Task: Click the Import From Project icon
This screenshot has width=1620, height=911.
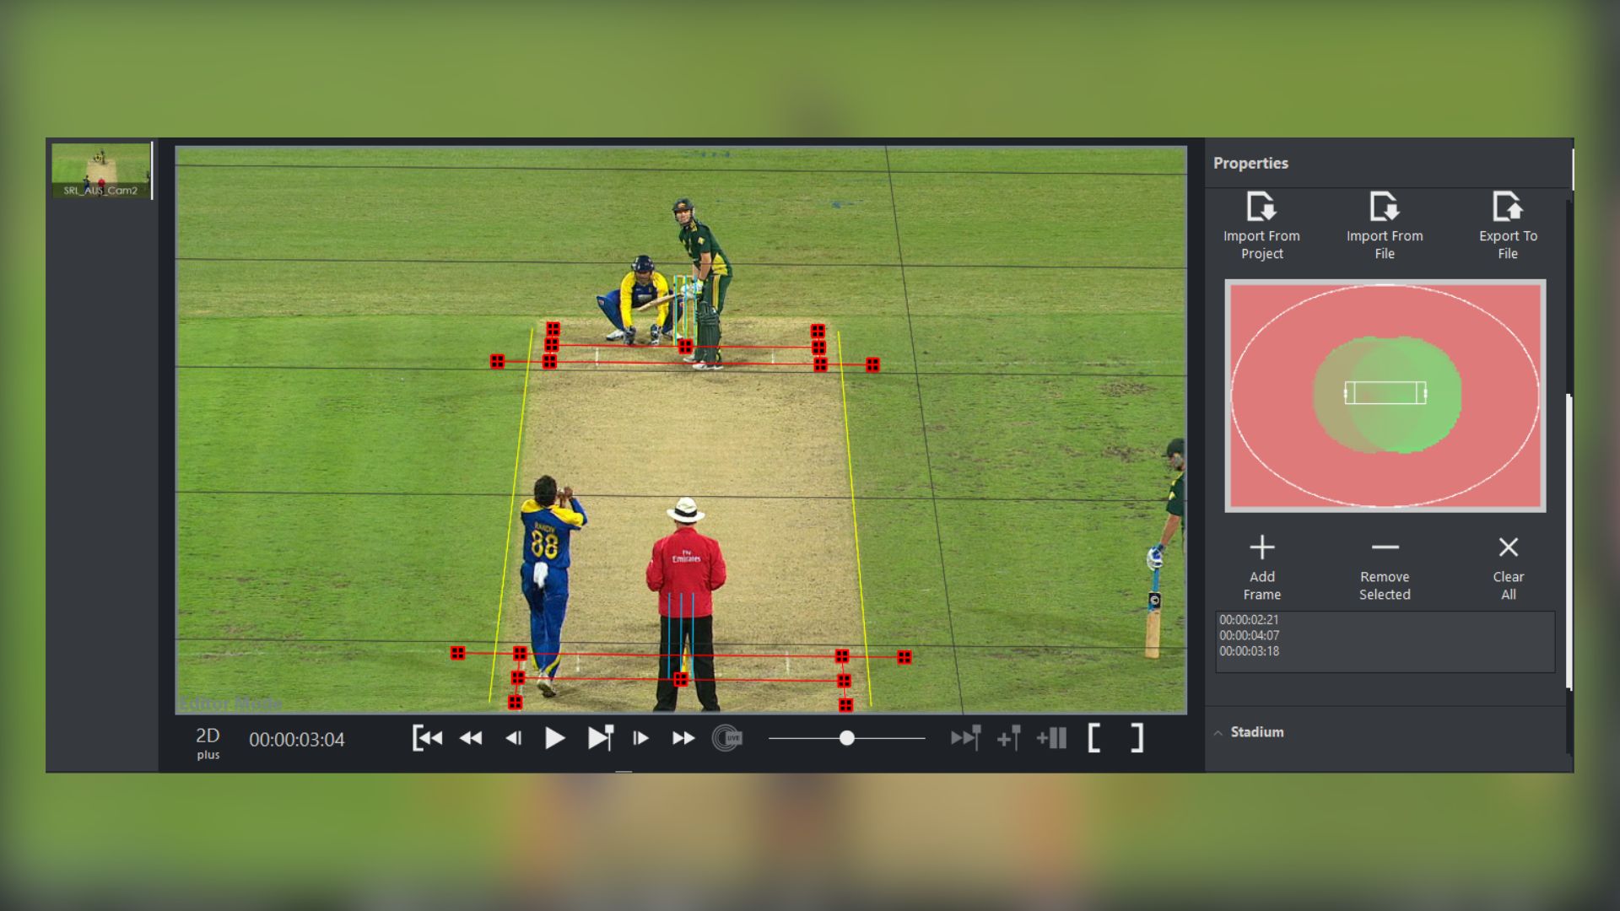Action: point(1261,207)
